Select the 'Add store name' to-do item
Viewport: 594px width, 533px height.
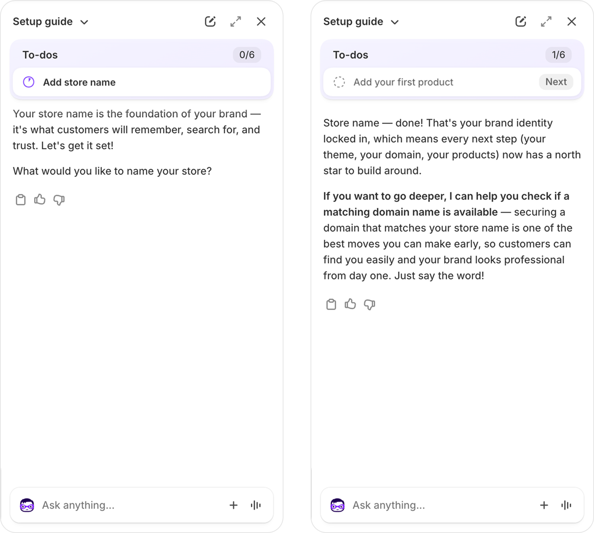(142, 82)
